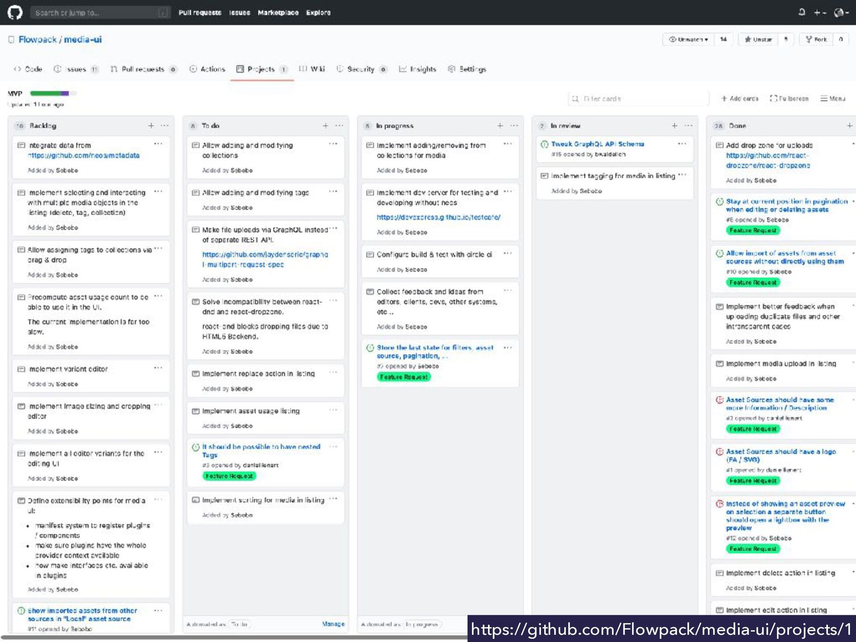Open the Actions tab
Screen dimensions: 856x642
click(207, 69)
